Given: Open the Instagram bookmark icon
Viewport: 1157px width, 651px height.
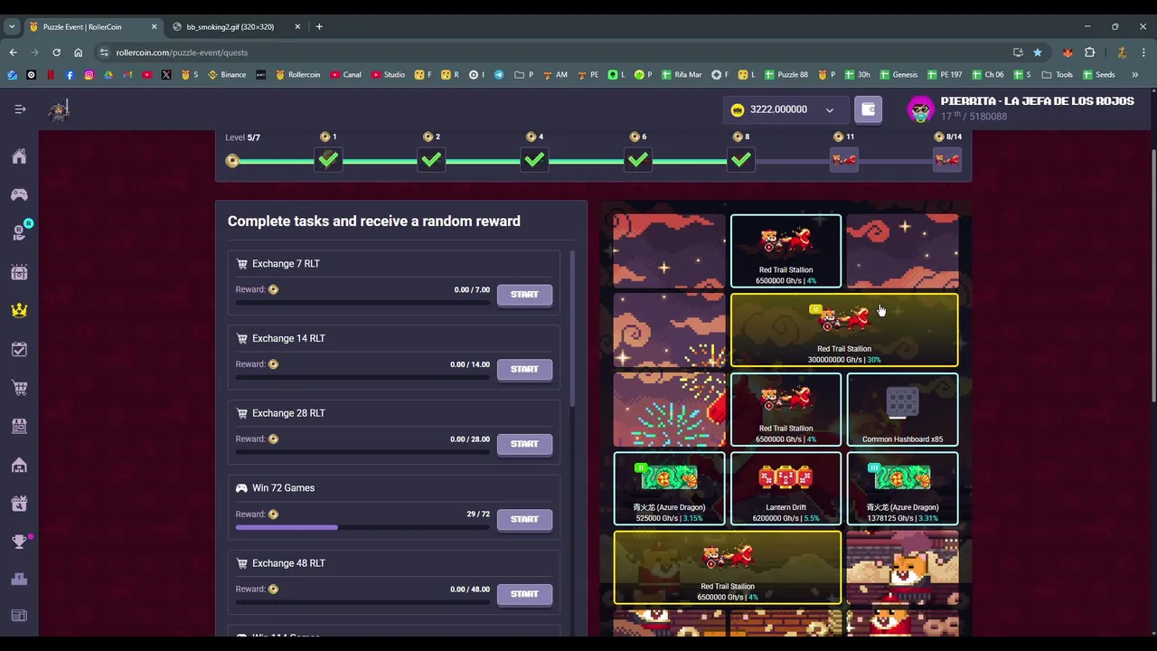Looking at the screenshot, I should coord(89,75).
